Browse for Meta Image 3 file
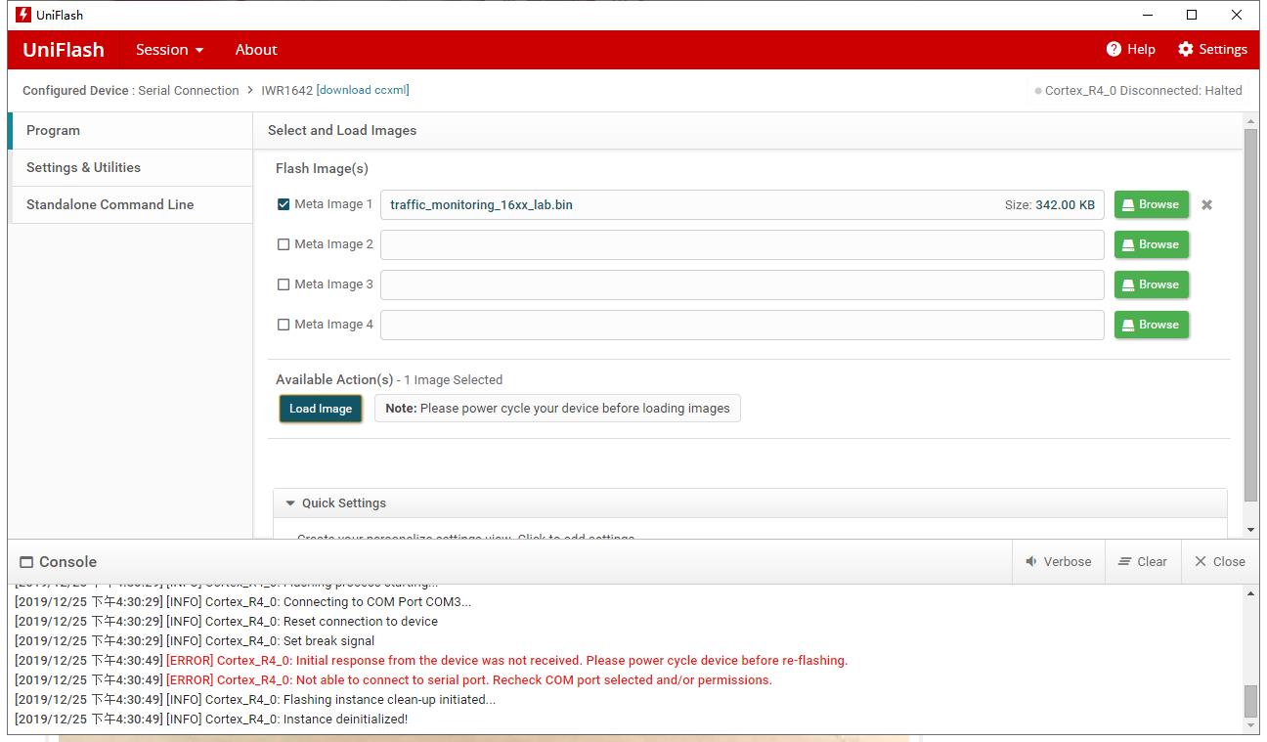 click(1152, 284)
